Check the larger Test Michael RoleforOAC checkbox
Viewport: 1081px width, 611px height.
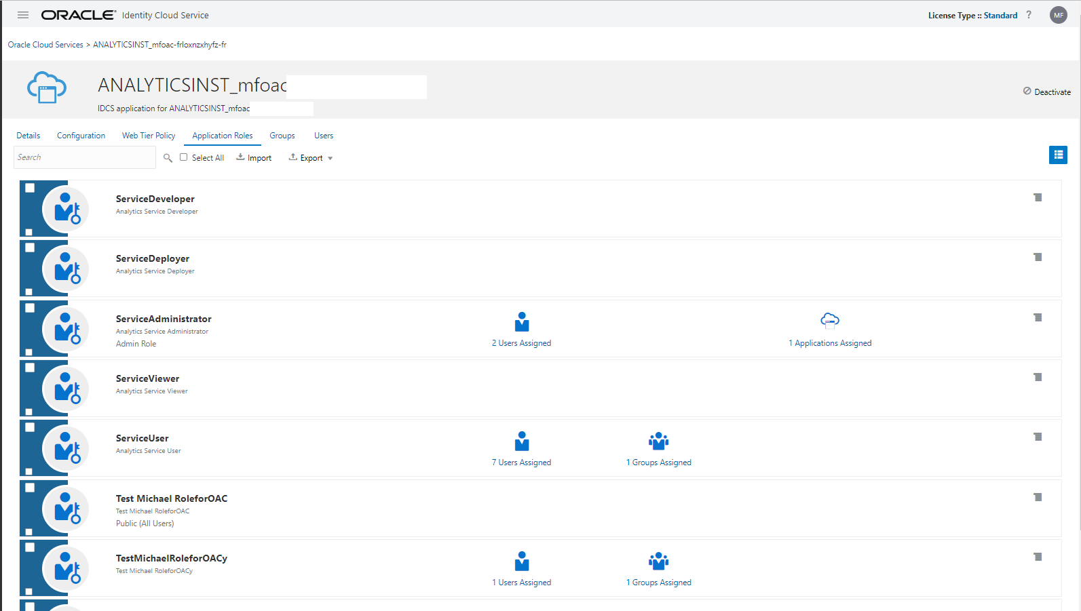tap(30, 488)
